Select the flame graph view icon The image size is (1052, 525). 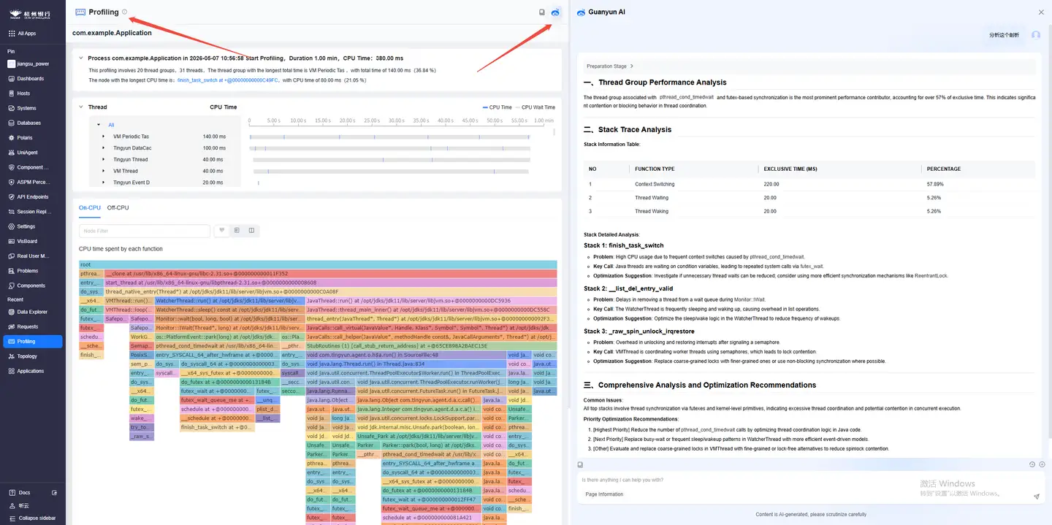(x=221, y=230)
